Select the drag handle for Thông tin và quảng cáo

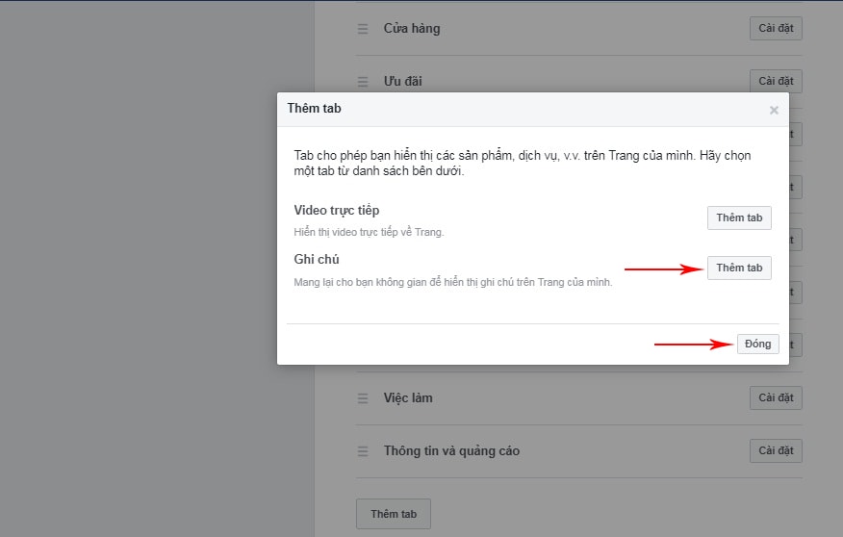tap(363, 451)
